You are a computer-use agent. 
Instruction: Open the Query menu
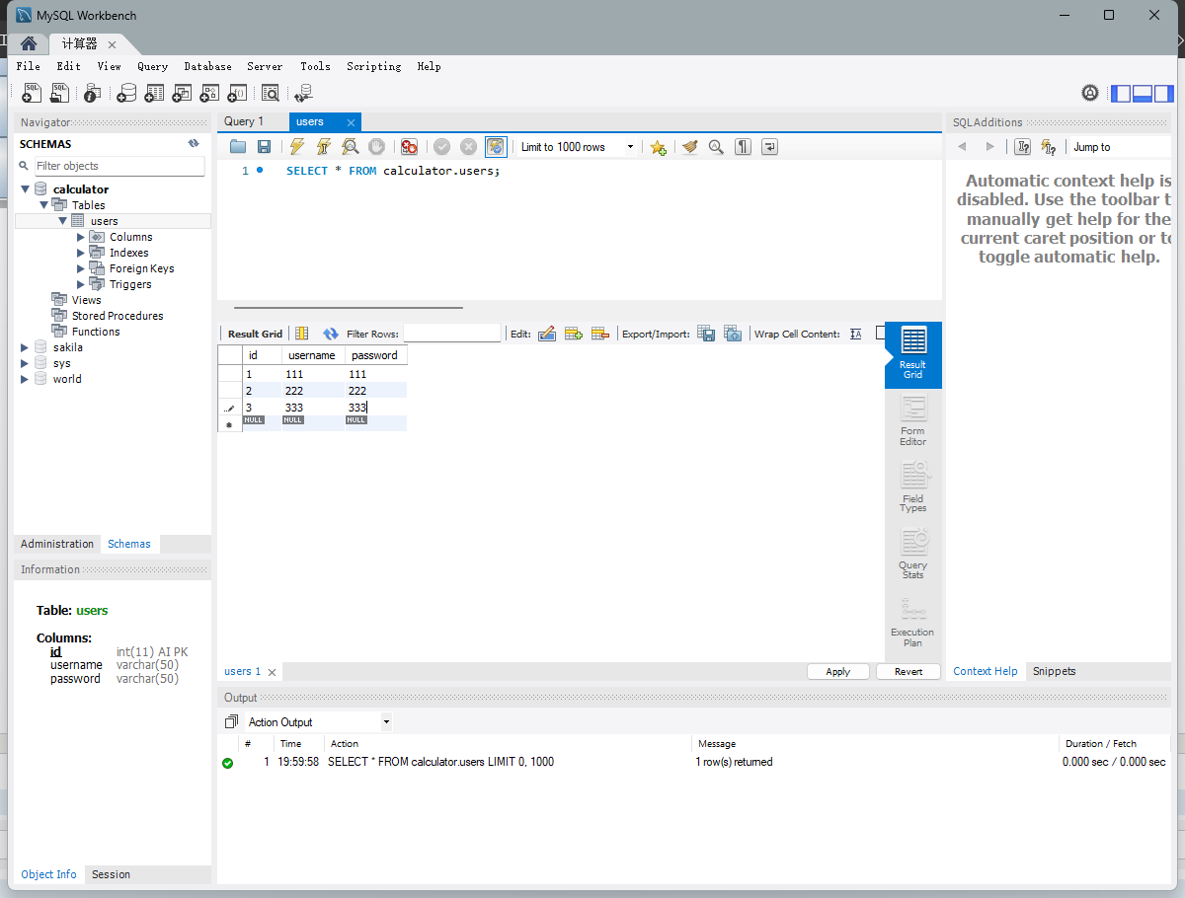point(152,66)
